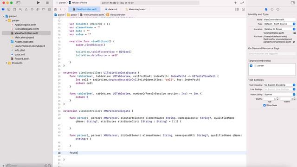This screenshot has width=297, height=167.
Task: Click the activity status bar parser Ready
Action: 149,3
